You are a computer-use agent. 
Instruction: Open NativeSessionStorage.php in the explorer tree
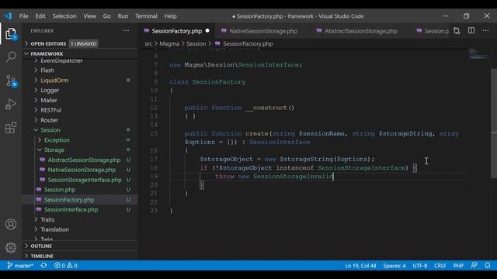(x=82, y=170)
